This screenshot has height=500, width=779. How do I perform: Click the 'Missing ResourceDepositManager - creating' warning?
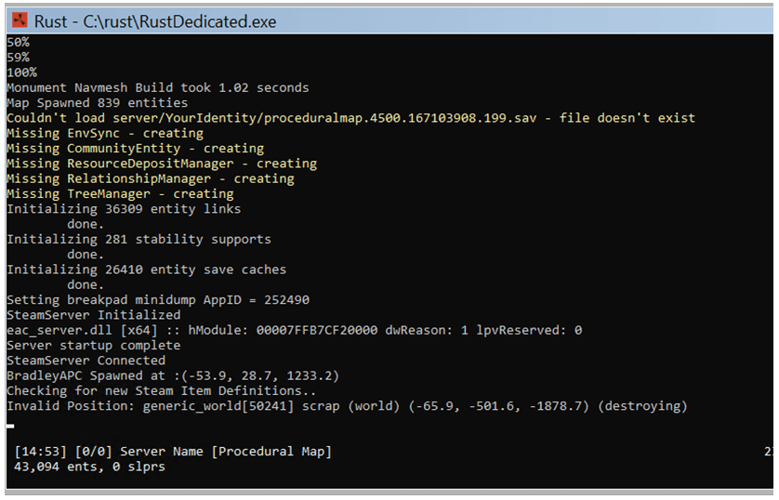tap(162, 164)
